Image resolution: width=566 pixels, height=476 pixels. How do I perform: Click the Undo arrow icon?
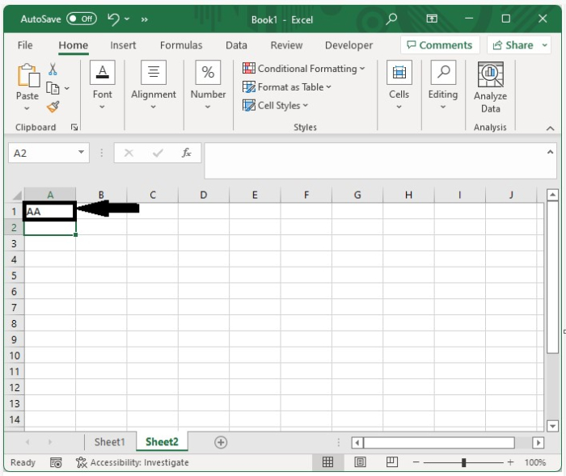click(113, 19)
